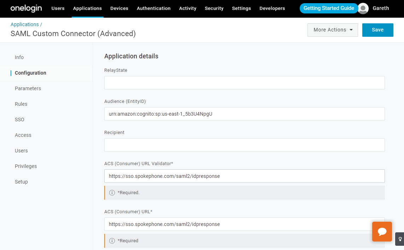
Task: Open the Activity menu
Action: (x=188, y=8)
